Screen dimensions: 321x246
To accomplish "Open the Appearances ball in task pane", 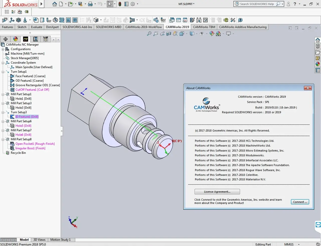I will point(318,64).
